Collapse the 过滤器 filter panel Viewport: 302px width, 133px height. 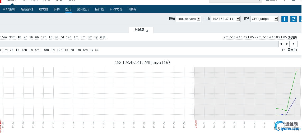point(141,30)
